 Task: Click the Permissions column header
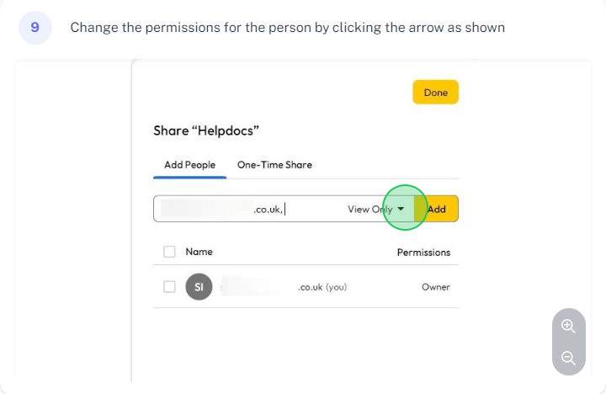pyautogui.click(x=423, y=253)
